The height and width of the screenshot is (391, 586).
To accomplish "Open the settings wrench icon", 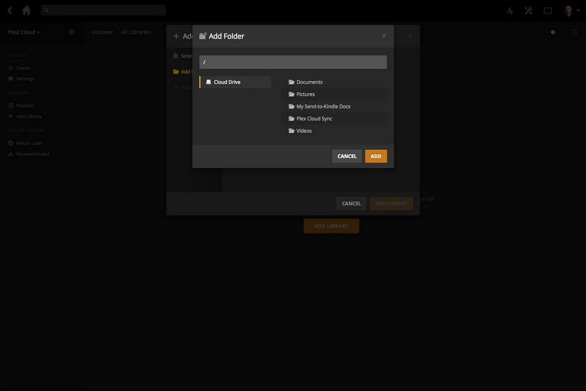I will [529, 11].
